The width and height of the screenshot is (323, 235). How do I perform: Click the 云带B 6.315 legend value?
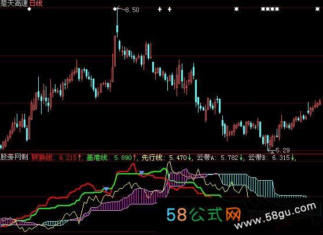pyautogui.click(x=271, y=158)
